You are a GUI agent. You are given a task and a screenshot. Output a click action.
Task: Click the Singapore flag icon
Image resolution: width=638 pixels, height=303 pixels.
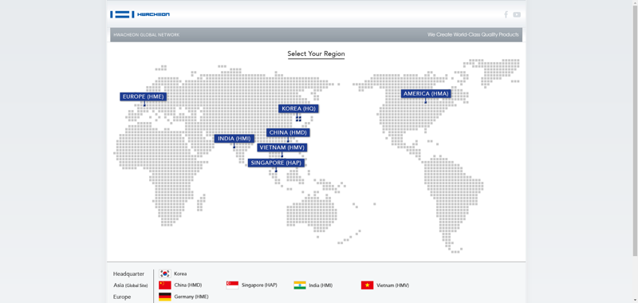tap(232, 285)
